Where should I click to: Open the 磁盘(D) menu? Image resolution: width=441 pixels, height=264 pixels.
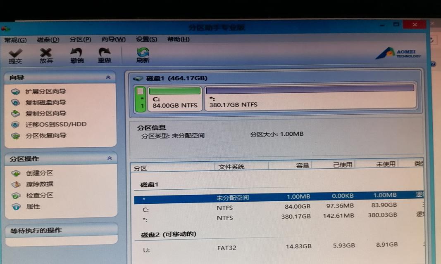click(48, 40)
